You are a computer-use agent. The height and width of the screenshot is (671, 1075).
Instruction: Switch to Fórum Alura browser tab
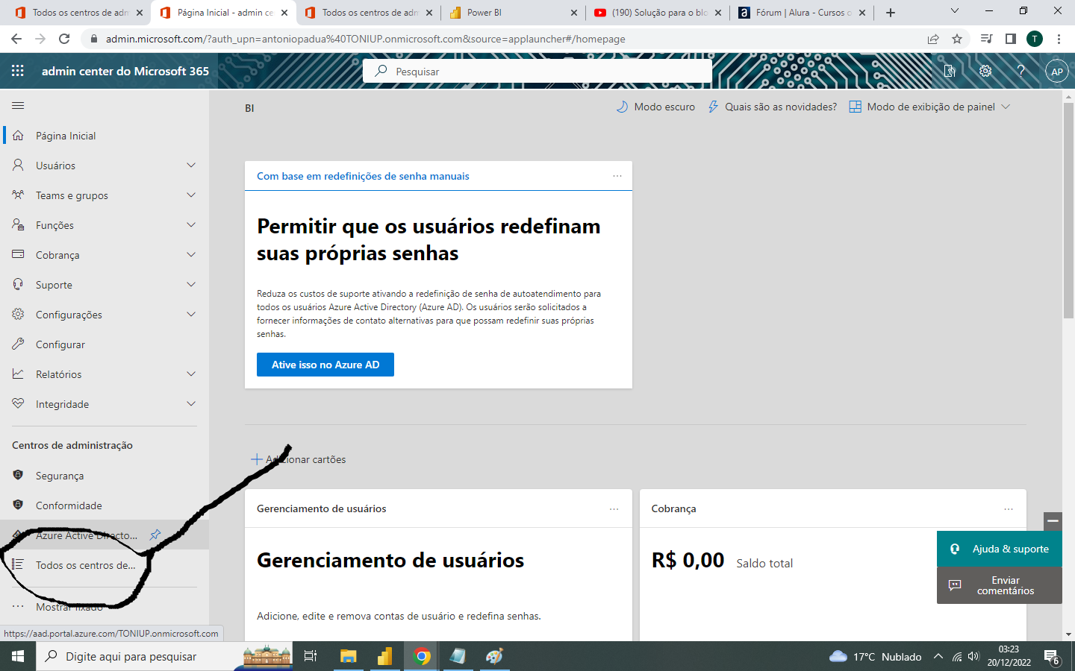click(803, 13)
